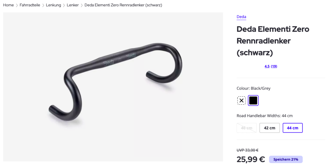This screenshot has width=330, height=166.
Task: Enlarge the handlebar product image
Action: (113, 87)
